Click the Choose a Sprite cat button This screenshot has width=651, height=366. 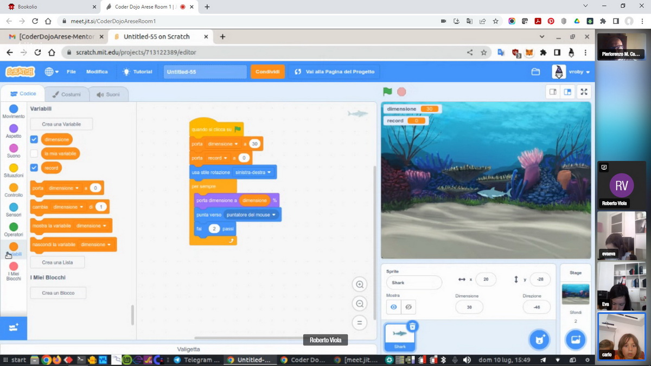[x=539, y=340]
